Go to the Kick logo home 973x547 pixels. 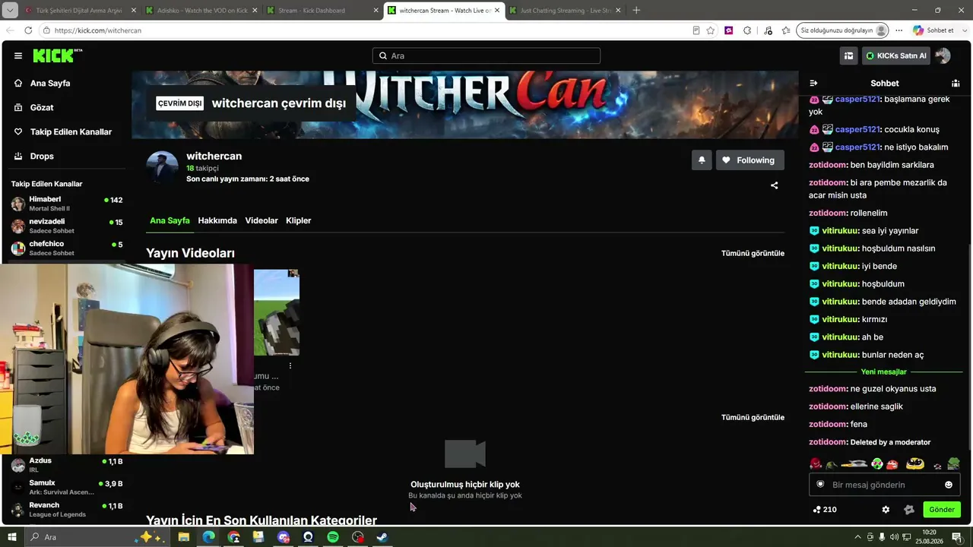(x=57, y=55)
